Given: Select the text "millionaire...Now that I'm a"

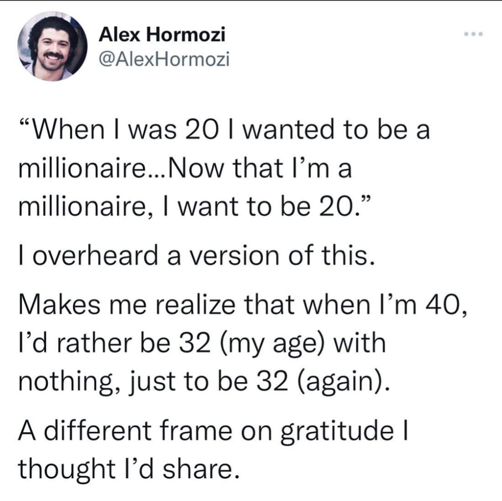Looking at the screenshot, I should 185,169.
